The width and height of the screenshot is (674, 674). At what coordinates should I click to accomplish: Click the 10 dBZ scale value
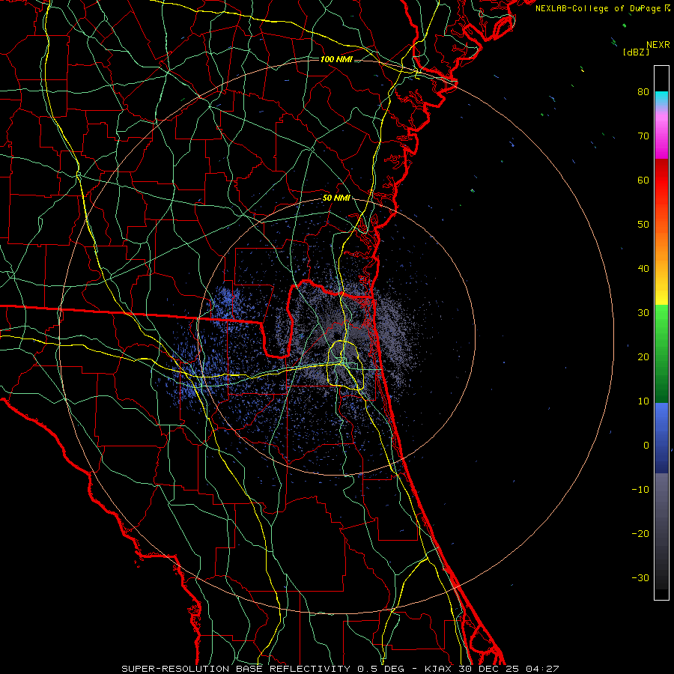click(643, 401)
